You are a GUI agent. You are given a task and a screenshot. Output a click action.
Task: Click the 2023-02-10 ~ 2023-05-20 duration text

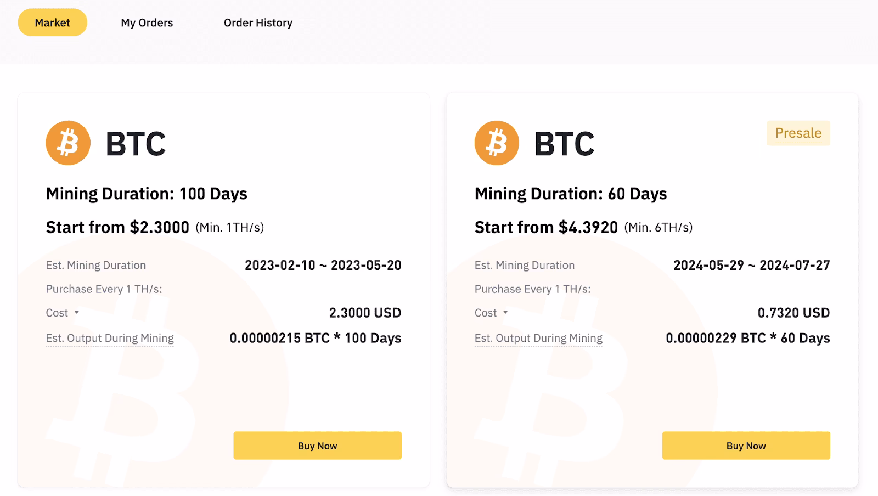[x=323, y=265]
